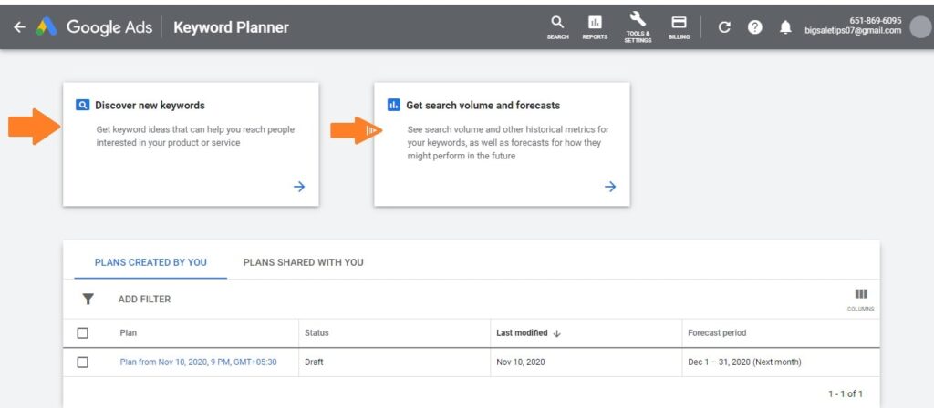The height and width of the screenshot is (408, 934).
Task: Click the Nov 10, 2020 date cell
Action: pos(521,362)
